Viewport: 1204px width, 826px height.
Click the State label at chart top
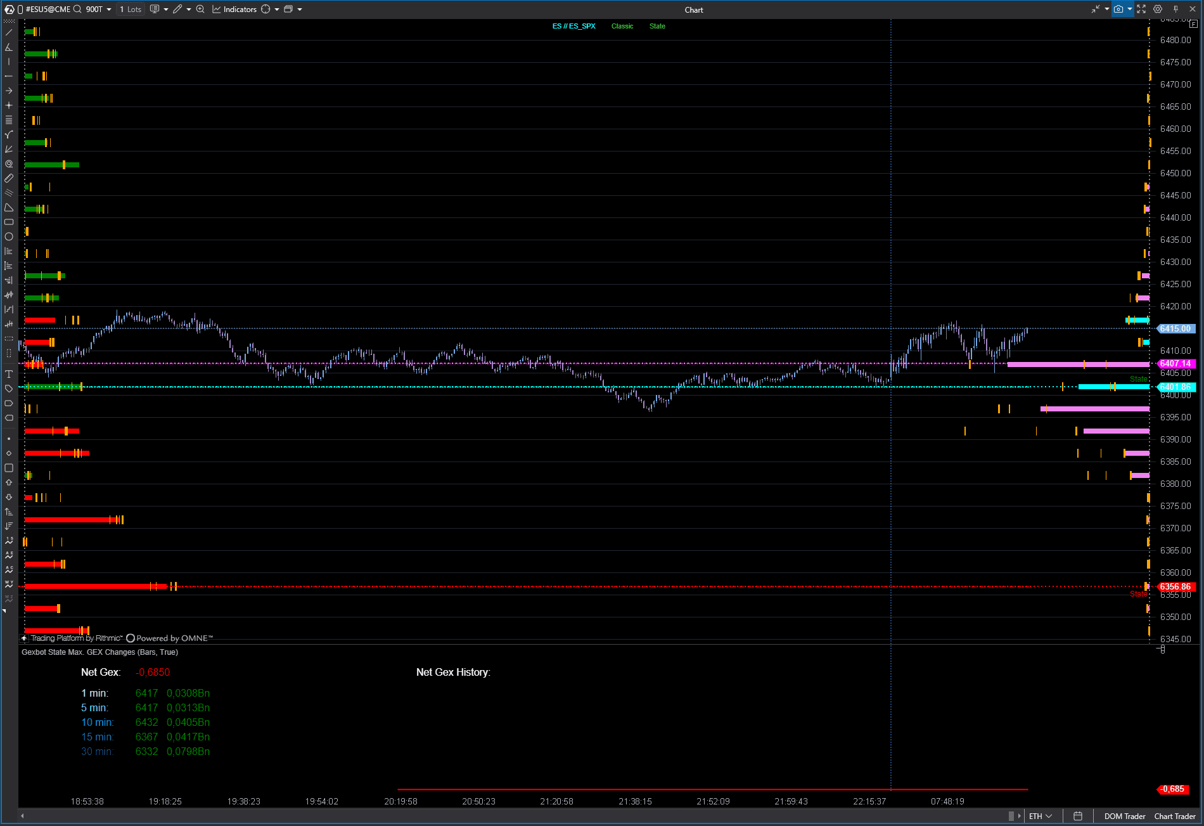coord(657,26)
